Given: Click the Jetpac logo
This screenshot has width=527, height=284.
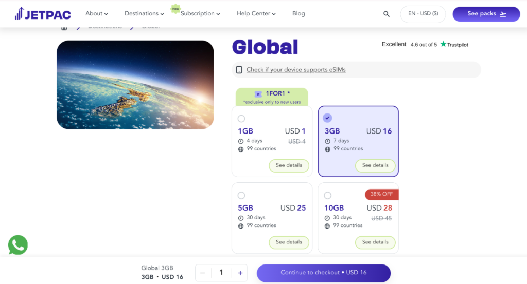Looking at the screenshot, I should pos(43,14).
